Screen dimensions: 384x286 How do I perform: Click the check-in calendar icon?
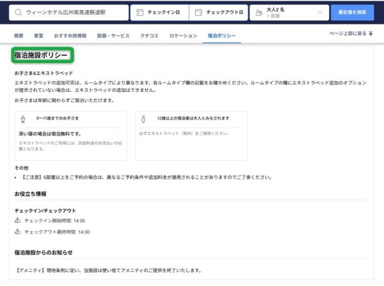pos(140,13)
